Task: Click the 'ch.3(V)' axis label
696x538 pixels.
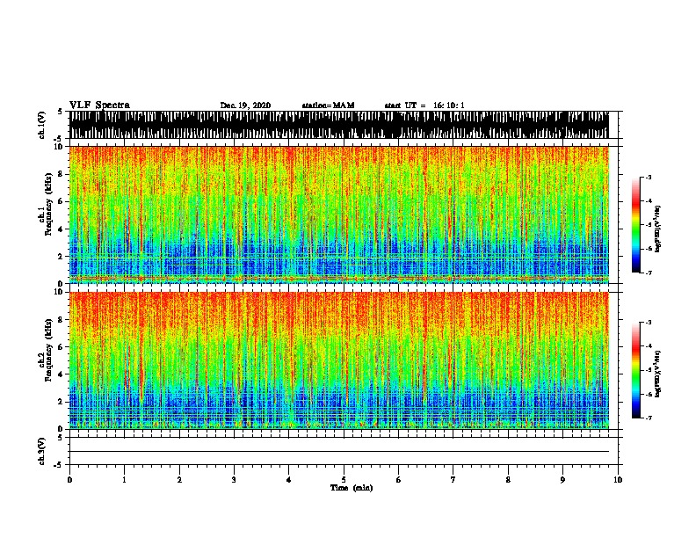Action: pyautogui.click(x=42, y=451)
